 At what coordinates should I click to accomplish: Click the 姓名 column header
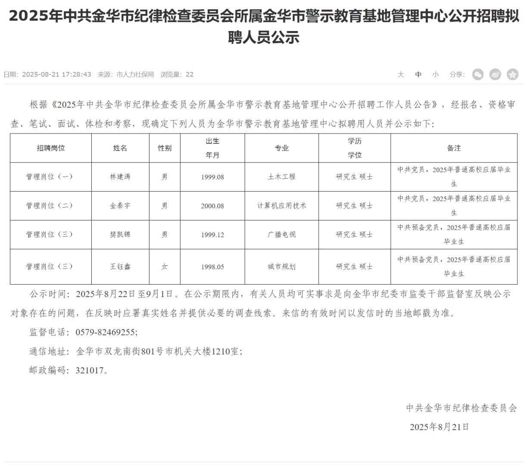[x=120, y=148]
